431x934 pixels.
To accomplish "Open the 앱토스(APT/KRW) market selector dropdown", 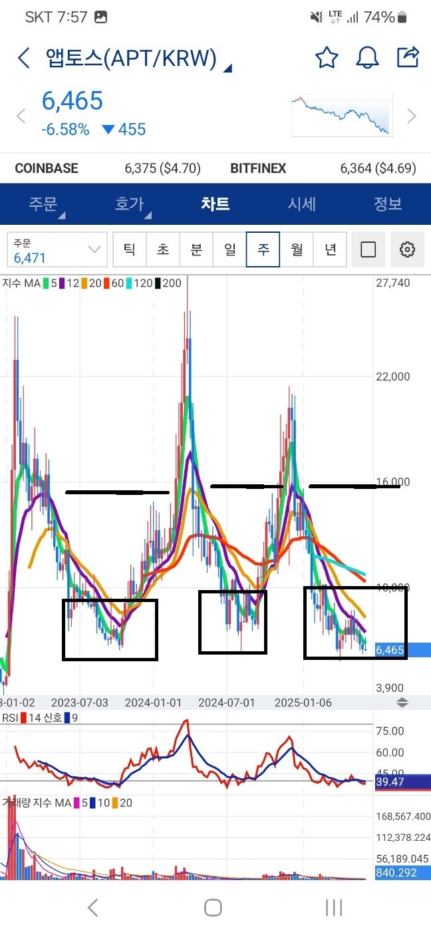I will 138,59.
